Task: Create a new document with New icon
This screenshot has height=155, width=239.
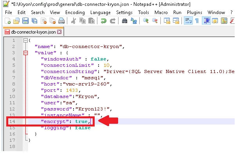Action: point(7,21)
